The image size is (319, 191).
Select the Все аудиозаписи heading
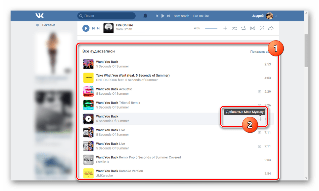99,51
